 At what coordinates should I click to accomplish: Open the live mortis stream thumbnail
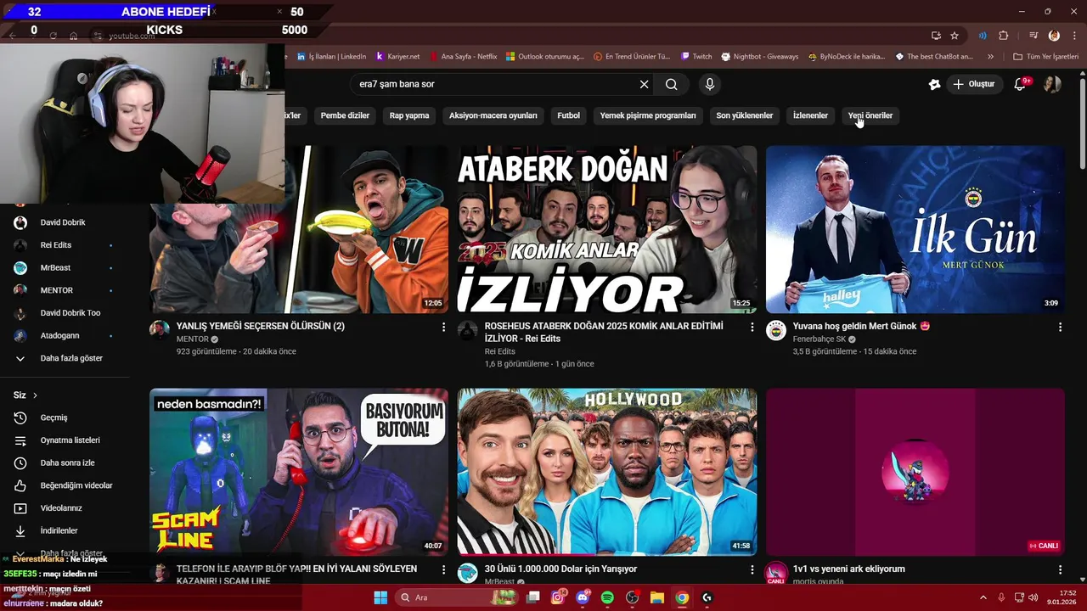915,472
